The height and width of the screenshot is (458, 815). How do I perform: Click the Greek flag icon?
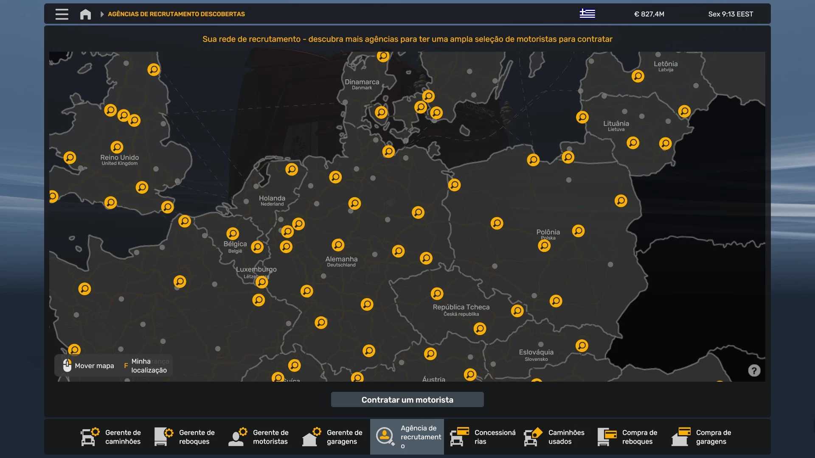[587, 14]
